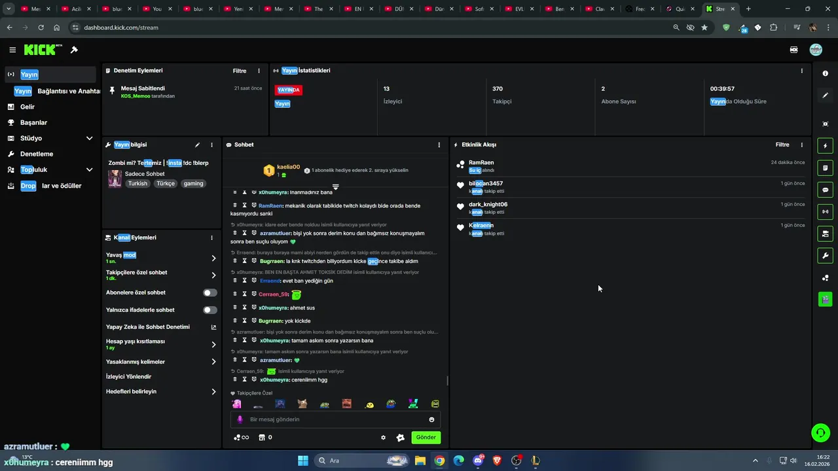
Task: Expand Hedefleri belirleyin option
Action: [213, 392]
